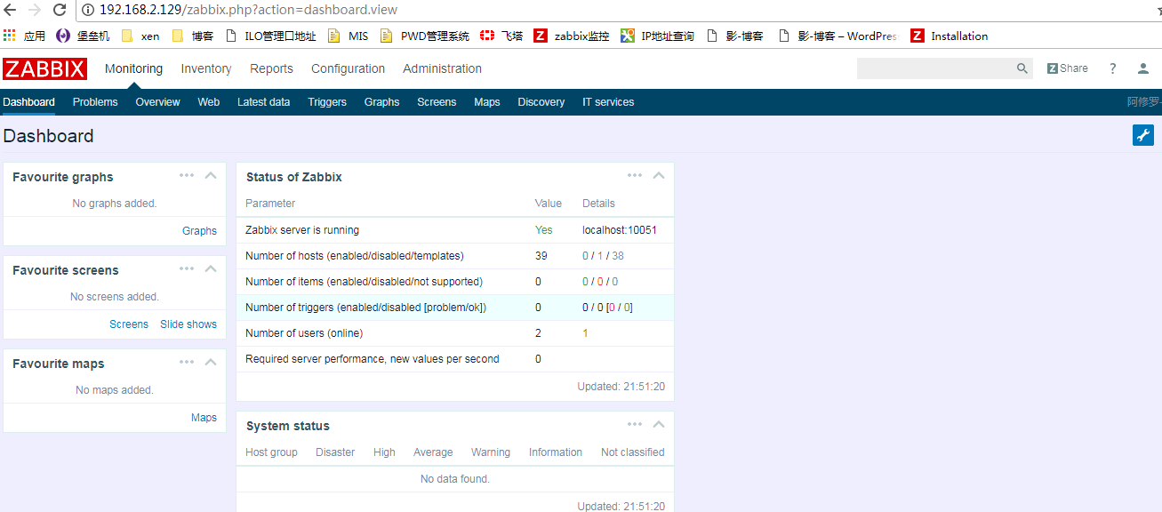Collapse the System status widget
The width and height of the screenshot is (1162, 512).
click(x=659, y=424)
